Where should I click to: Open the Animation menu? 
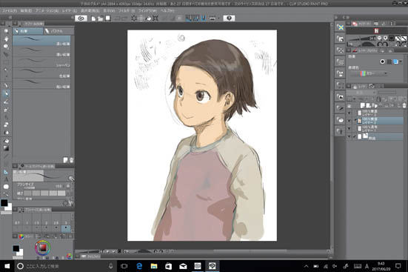tap(47, 11)
